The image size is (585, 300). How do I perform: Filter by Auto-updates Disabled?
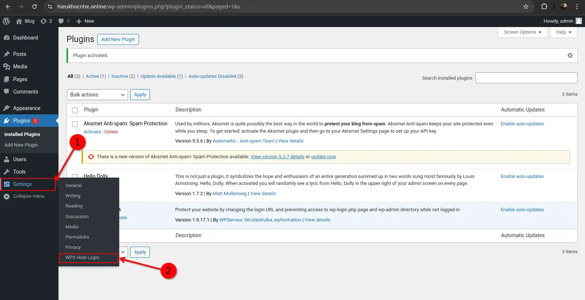coord(212,76)
